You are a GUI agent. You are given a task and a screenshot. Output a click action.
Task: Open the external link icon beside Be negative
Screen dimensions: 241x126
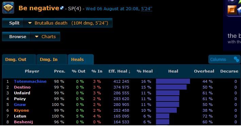pyautogui.click(x=62, y=8)
